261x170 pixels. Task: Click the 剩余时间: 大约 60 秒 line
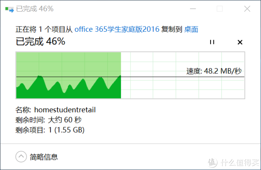coord(48,120)
